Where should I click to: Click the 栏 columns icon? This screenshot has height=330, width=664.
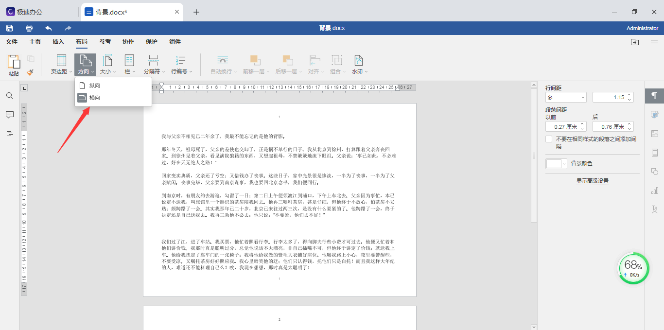(x=129, y=60)
